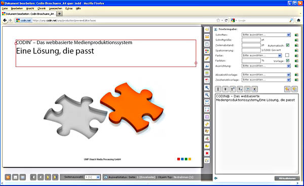Click the pilcrow paragraph marks button
This screenshot has height=186, width=304.
[255, 89]
